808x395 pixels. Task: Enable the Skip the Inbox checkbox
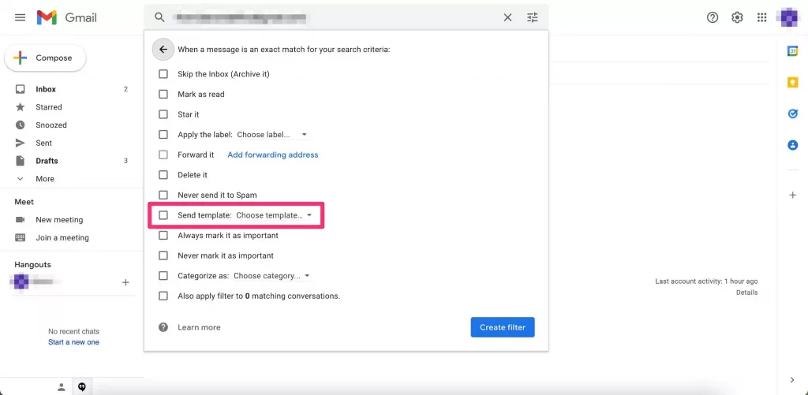pos(163,74)
